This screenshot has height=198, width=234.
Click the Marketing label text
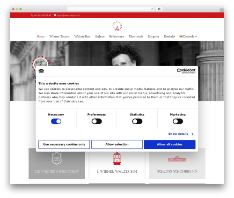pos(178,115)
